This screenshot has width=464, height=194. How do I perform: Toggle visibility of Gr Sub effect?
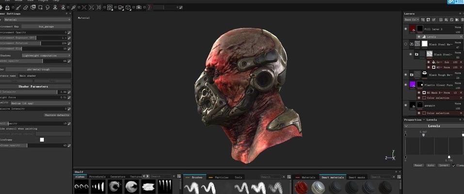pyautogui.click(x=429, y=62)
